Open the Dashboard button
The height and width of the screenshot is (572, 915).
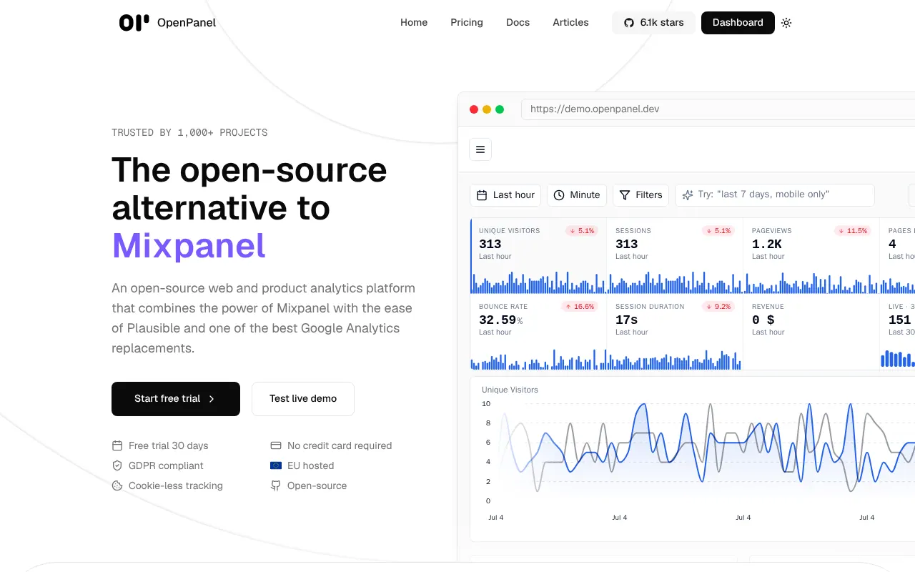tap(738, 23)
